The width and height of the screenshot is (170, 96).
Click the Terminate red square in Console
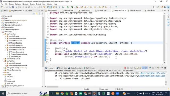coord(125,68)
